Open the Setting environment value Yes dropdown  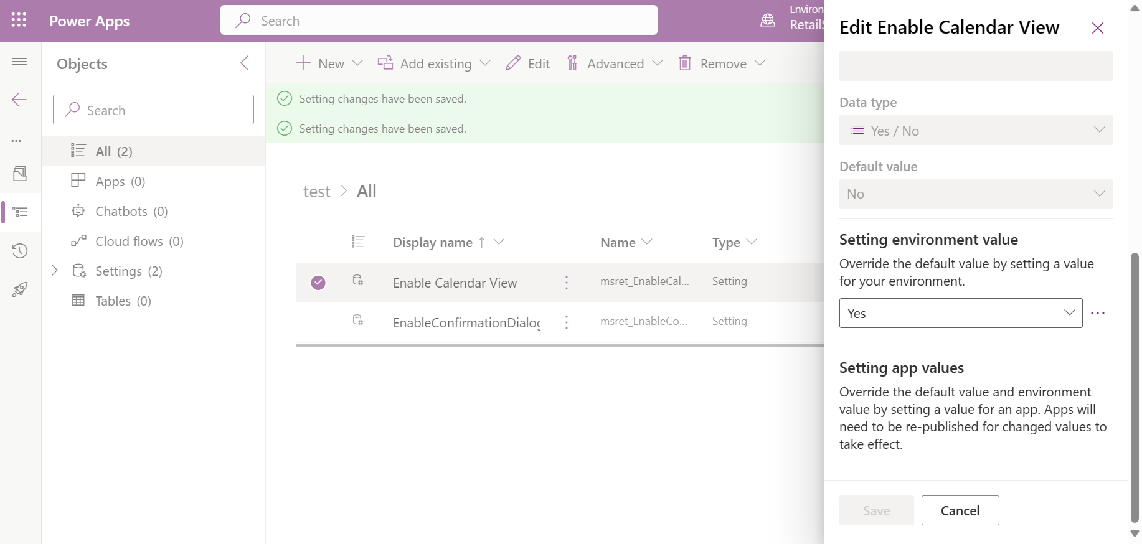tap(960, 313)
